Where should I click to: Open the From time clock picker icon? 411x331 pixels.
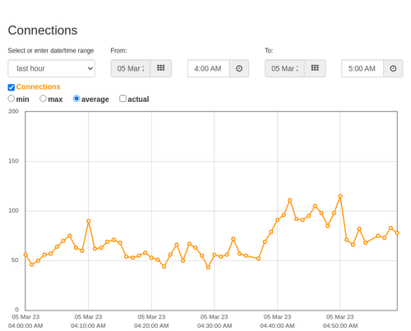point(239,68)
